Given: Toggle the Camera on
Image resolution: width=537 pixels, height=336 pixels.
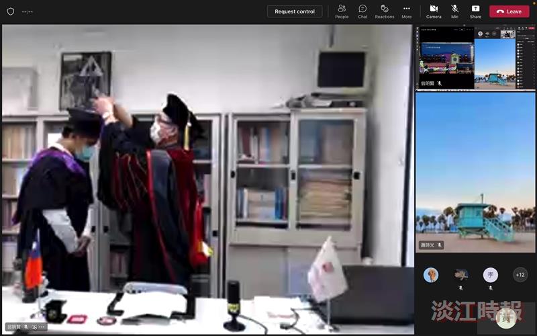Looking at the screenshot, I should 434,11.
